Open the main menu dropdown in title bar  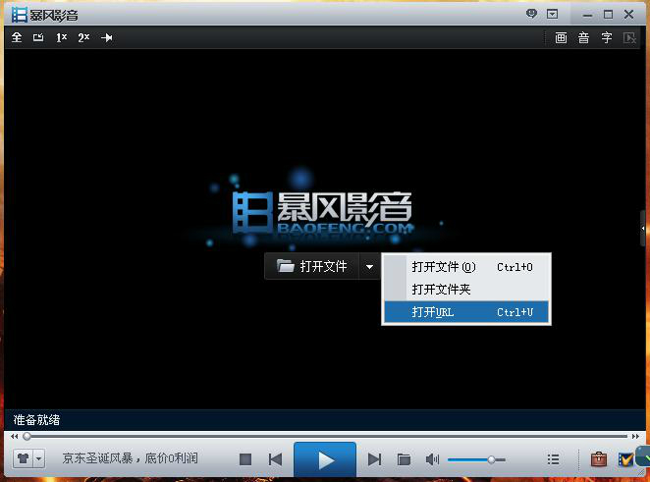[x=552, y=14]
